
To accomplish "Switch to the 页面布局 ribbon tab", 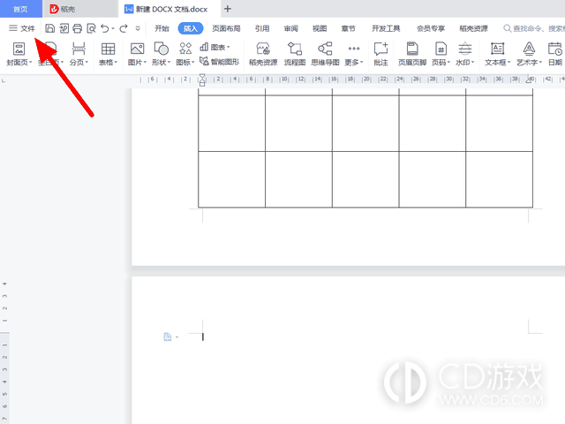I will (226, 28).
